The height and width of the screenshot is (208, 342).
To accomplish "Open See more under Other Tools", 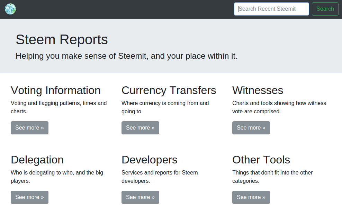I will point(251,197).
